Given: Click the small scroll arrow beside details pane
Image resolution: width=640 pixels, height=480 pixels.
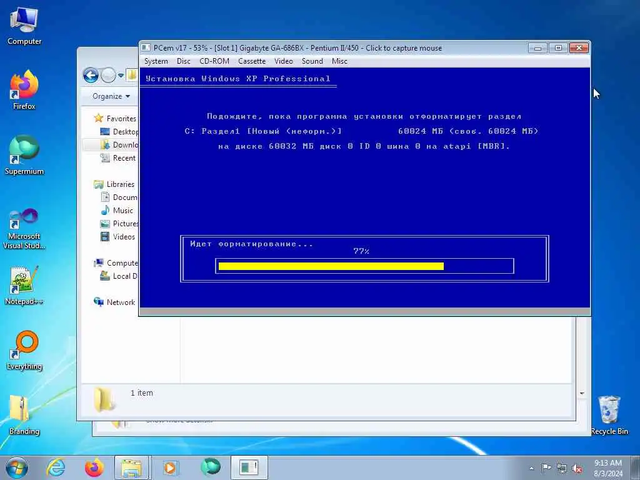Looking at the screenshot, I should click(x=582, y=394).
